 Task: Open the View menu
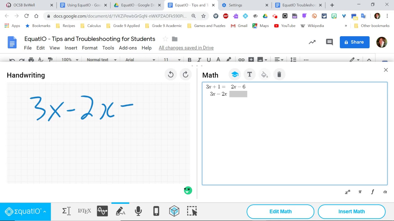(54, 48)
